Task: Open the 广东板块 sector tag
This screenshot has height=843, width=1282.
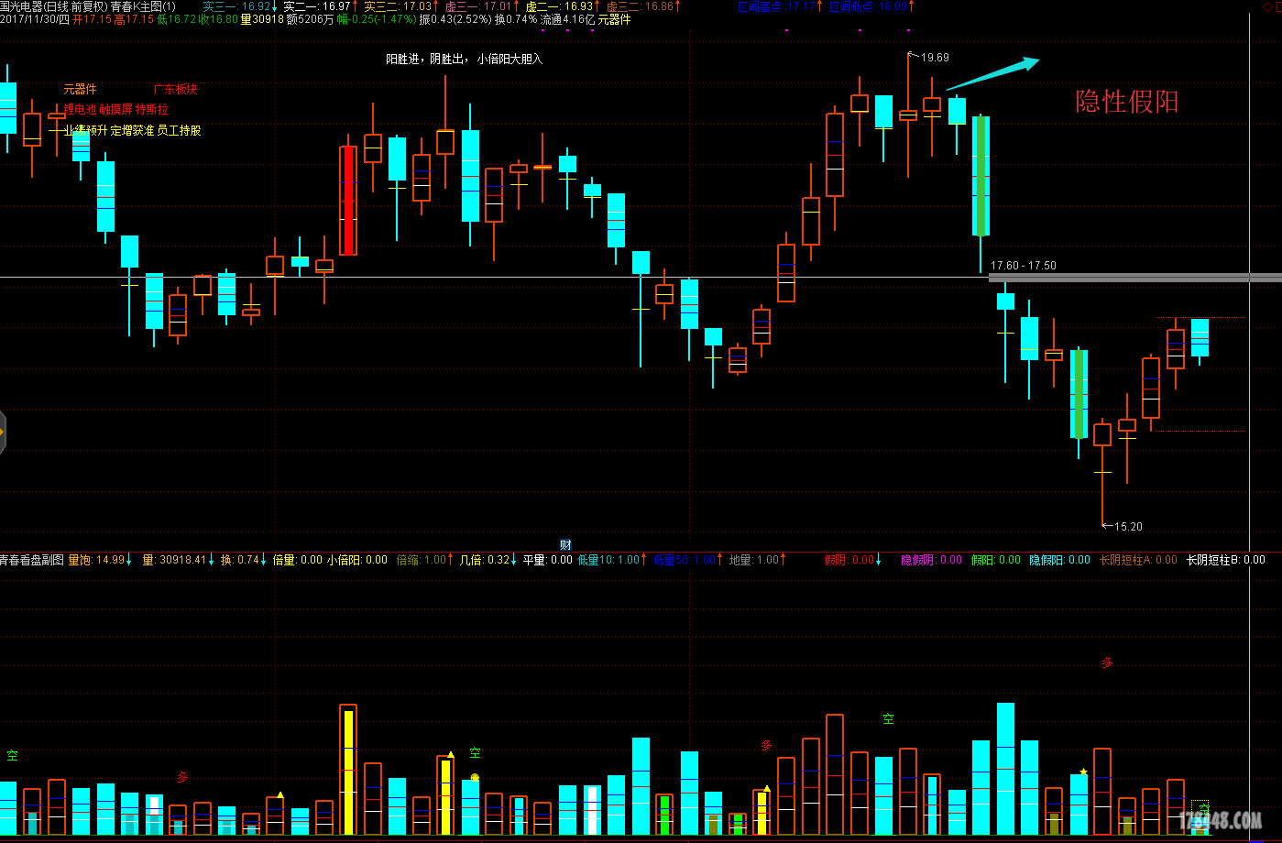Action: point(176,89)
